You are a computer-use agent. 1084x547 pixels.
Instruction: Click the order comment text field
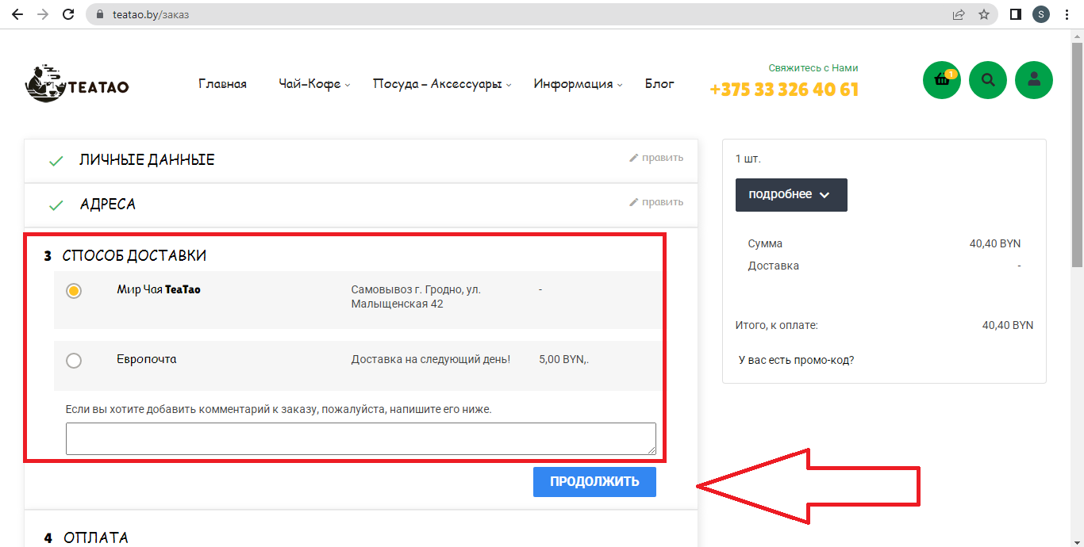coord(360,438)
